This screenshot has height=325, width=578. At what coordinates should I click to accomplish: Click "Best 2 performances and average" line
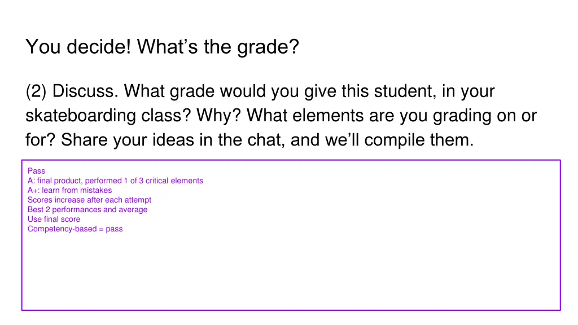[x=87, y=209]
